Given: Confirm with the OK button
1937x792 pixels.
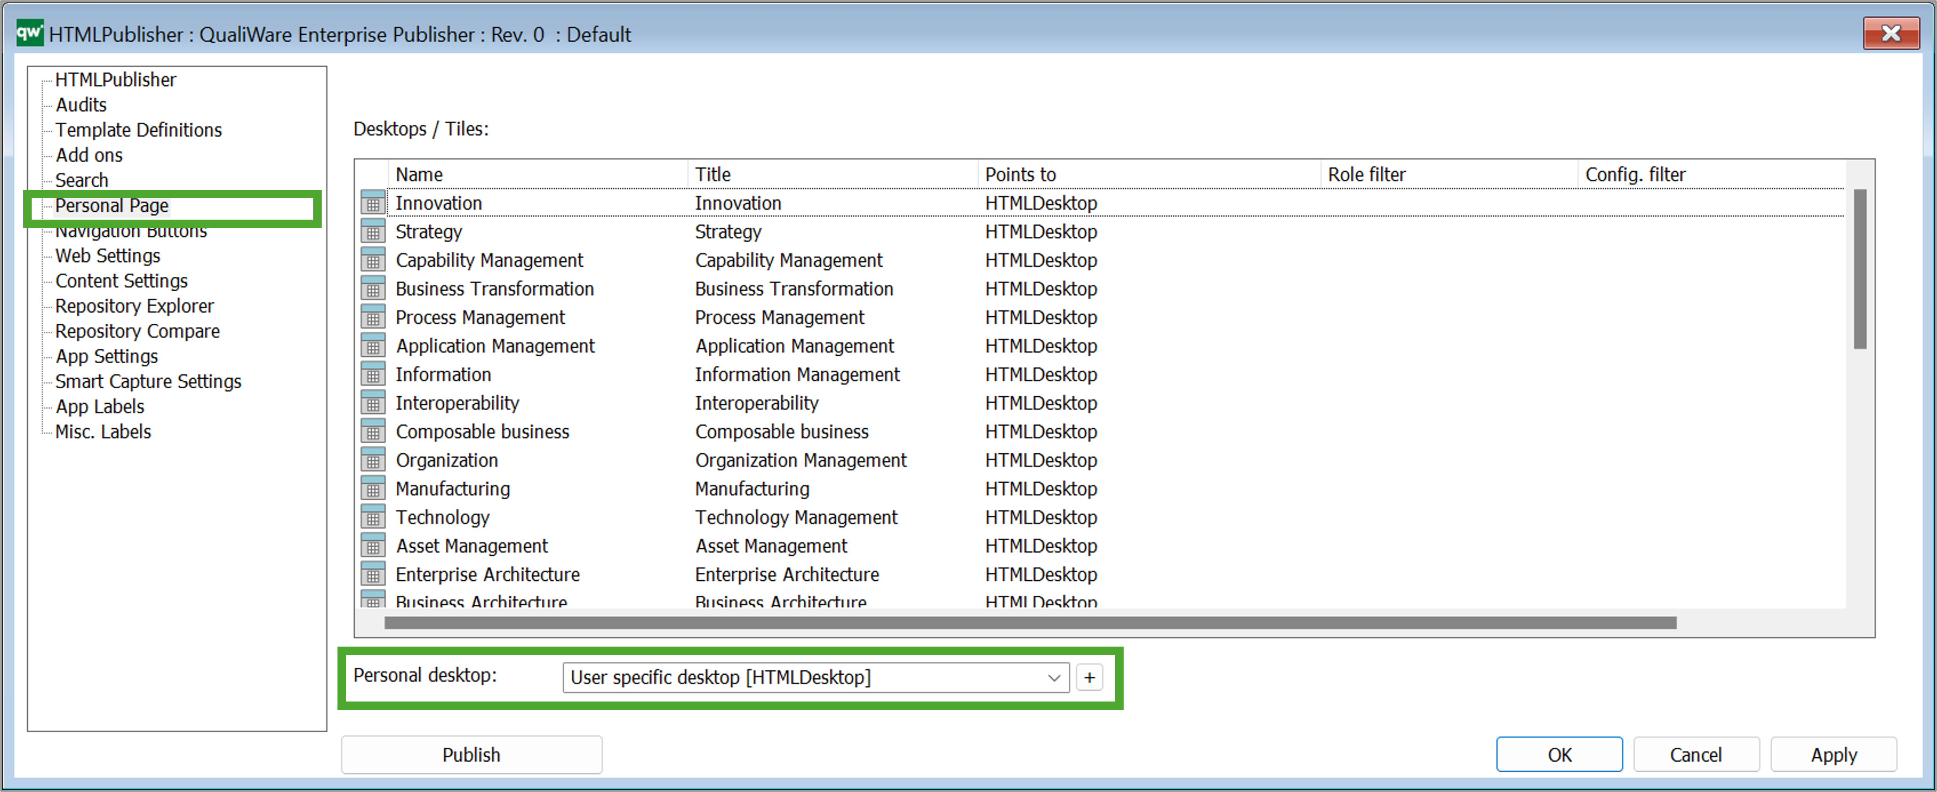Looking at the screenshot, I should tap(1559, 754).
